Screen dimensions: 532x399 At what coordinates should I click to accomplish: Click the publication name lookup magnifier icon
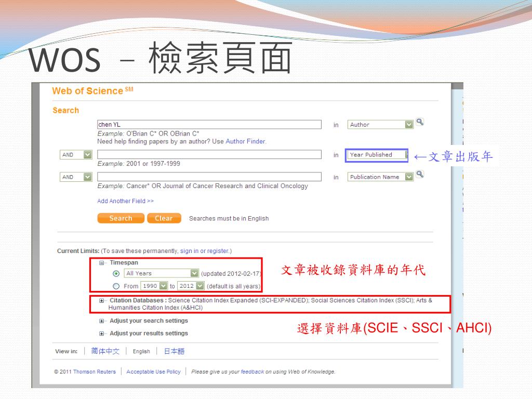(x=420, y=174)
